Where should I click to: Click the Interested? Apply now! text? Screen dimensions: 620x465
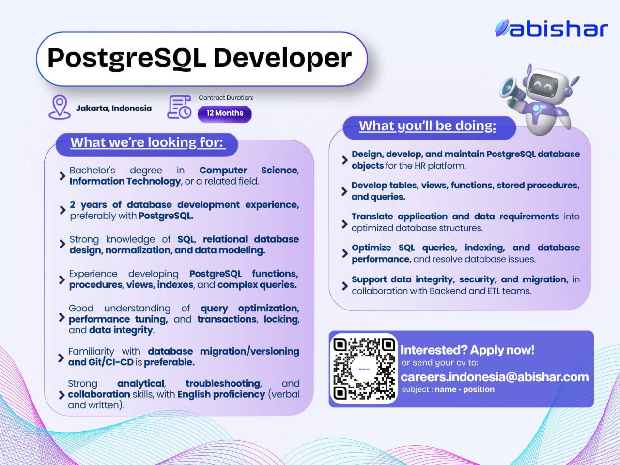click(x=467, y=350)
